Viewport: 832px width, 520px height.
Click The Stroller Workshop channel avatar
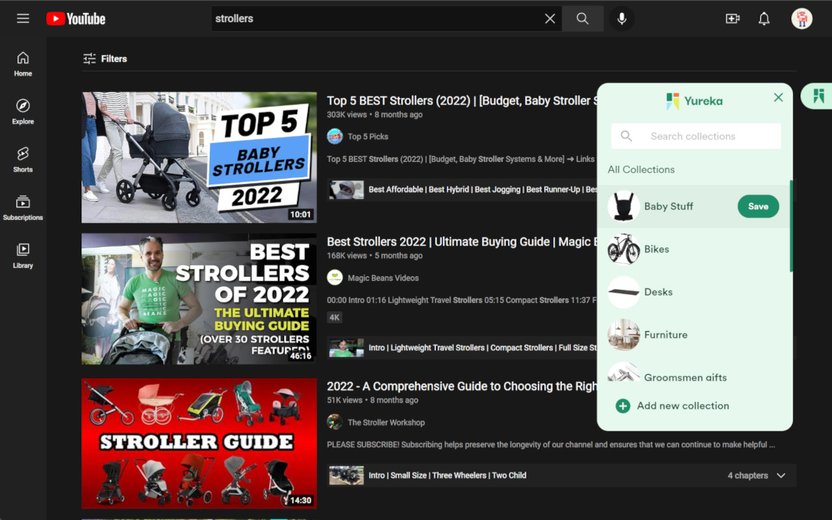click(x=335, y=422)
